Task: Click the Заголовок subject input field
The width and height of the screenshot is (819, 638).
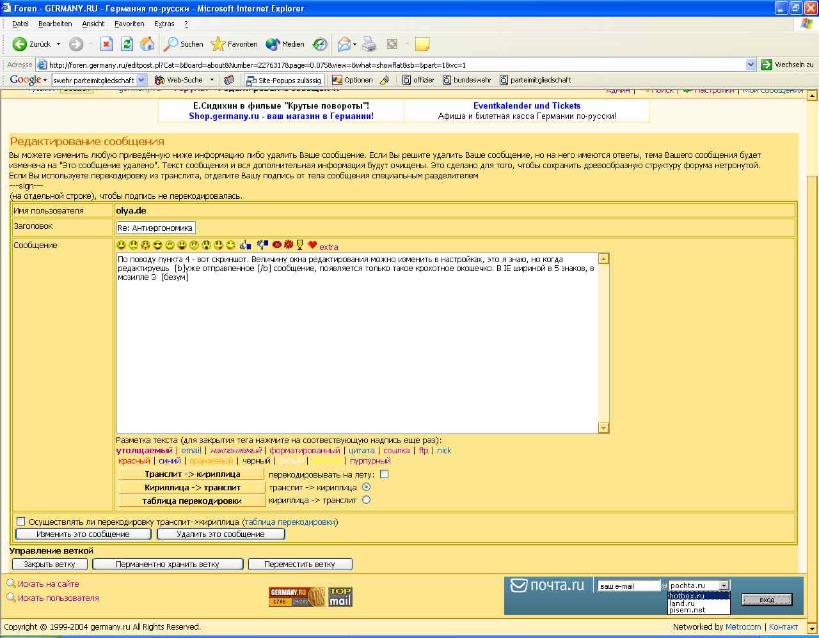Action: tap(155, 228)
